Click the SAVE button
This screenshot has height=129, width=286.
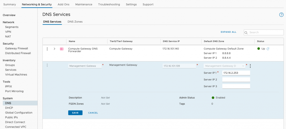pyautogui.click(x=75, y=113)
